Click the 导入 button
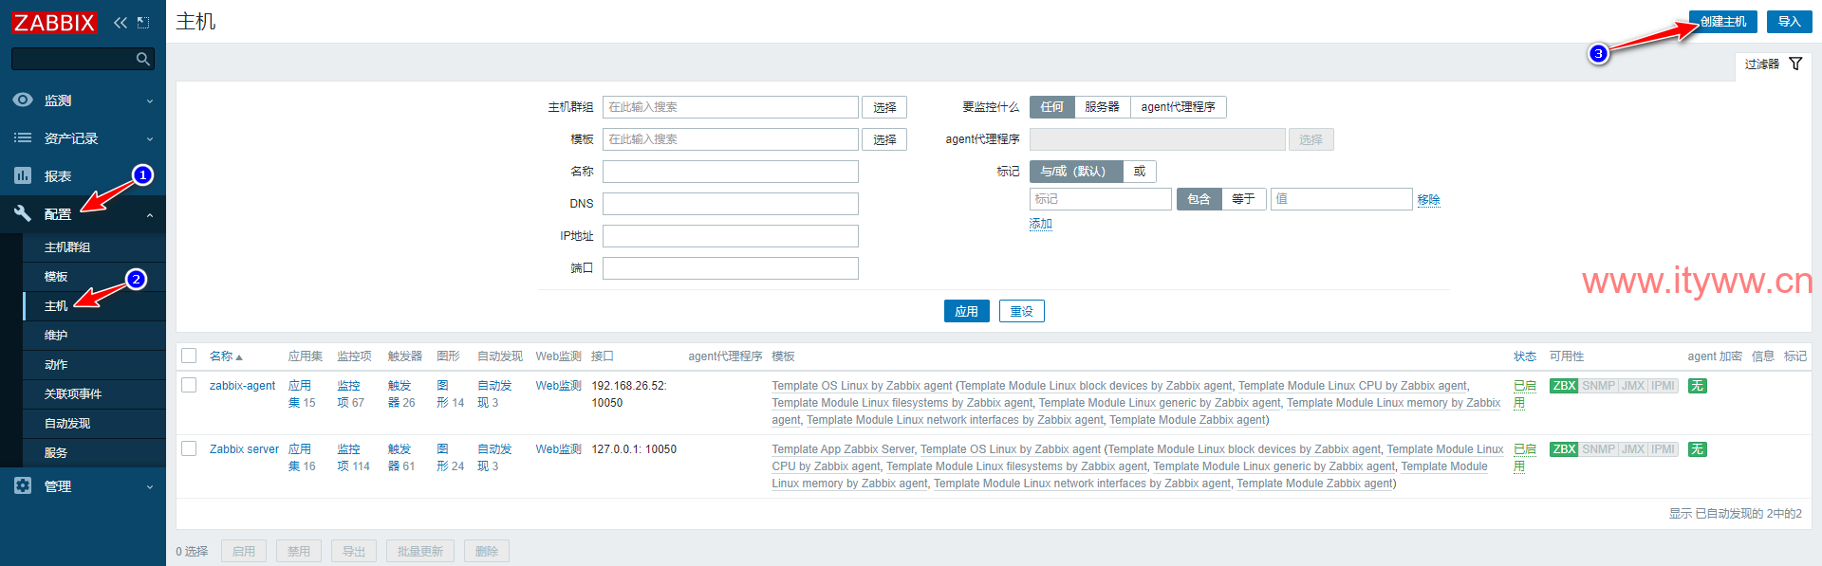 click(x=1790, y=22)
